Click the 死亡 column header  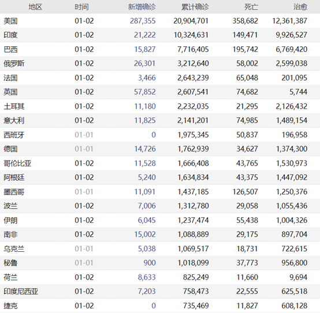(251, 7)
